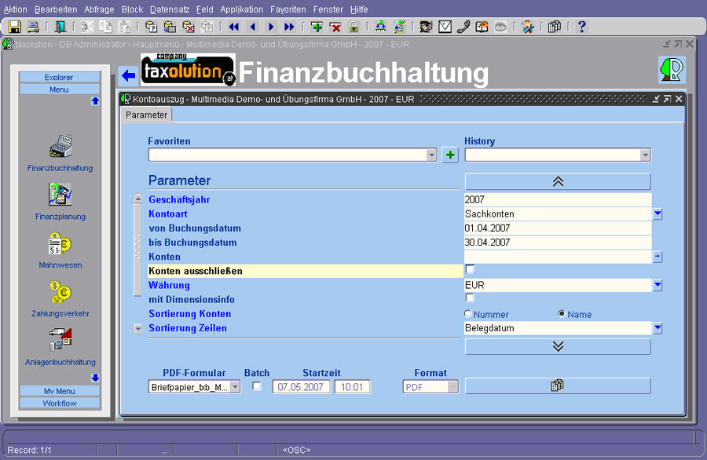This screenshot has height=460, width=707.
Task: Open the Abfrage menu
Action: pos(99,9)
